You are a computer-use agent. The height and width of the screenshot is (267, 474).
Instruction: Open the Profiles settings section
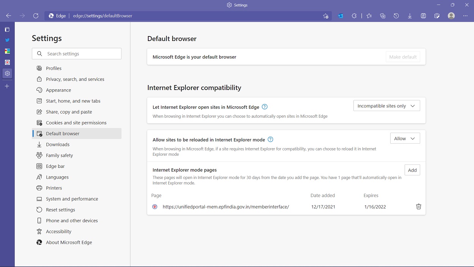[77, 68]
